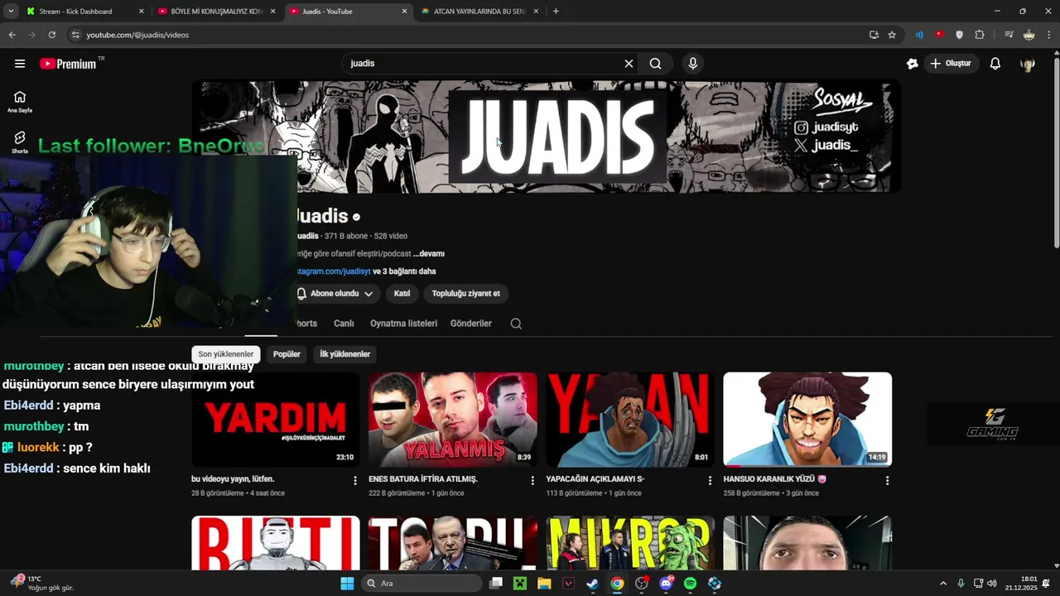The image size is (1060, 596).
Task: Switch to Oynatma listeleri tab
Action: pos(403,324)
